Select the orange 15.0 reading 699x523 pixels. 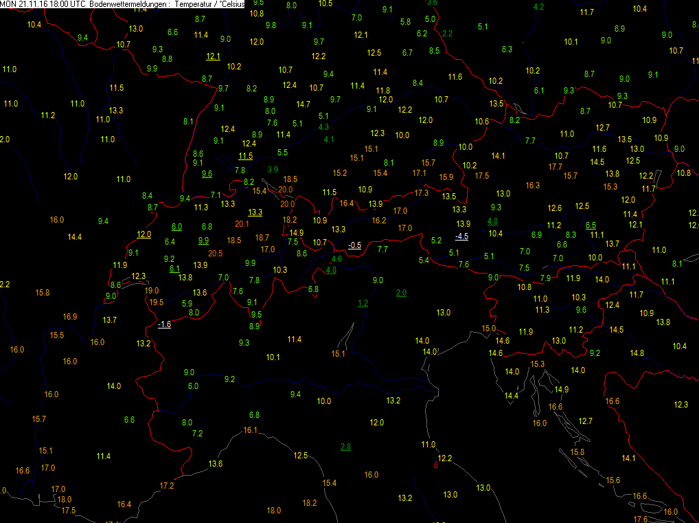pyautogui.click(x=489, y=329)
